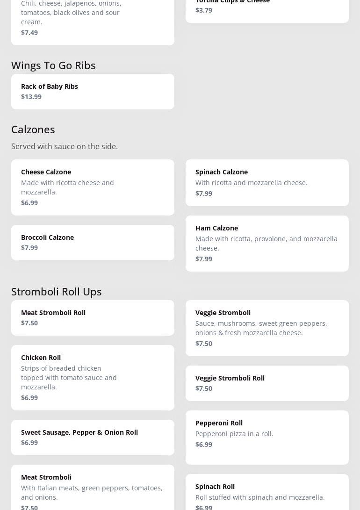Click the $13.99 price on Baby Ribs
The height and width of the screenshot is (510, 360).
[31, 97]
